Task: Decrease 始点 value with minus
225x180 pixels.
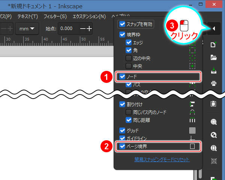Action: (x=82, y=28)
